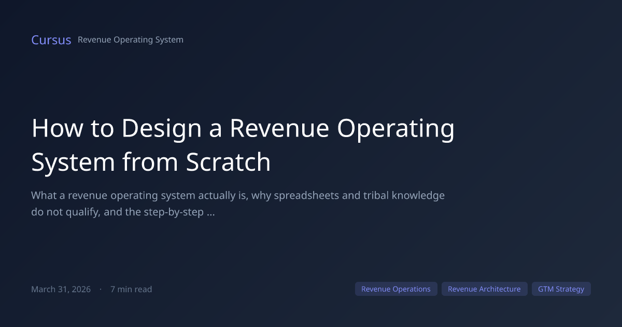Click the description starting 'What a revenue operating system'

[x=238, y=204]
